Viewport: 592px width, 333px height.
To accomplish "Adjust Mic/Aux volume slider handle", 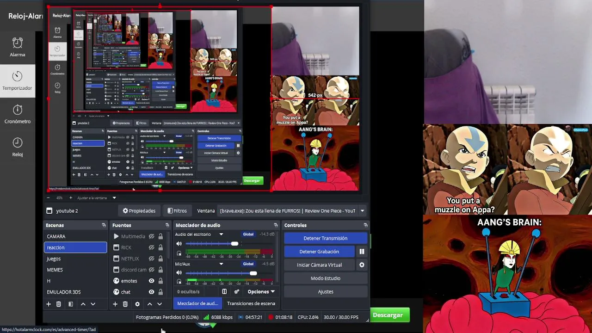I will tap(253, 273).
